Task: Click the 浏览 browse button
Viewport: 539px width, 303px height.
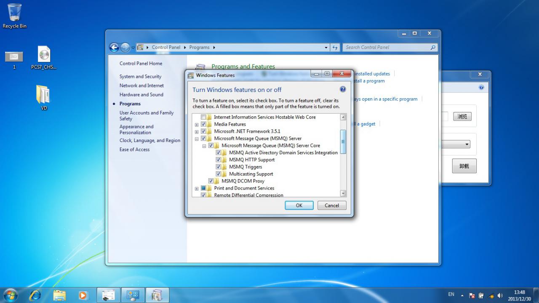Action: tap(462, 117)
